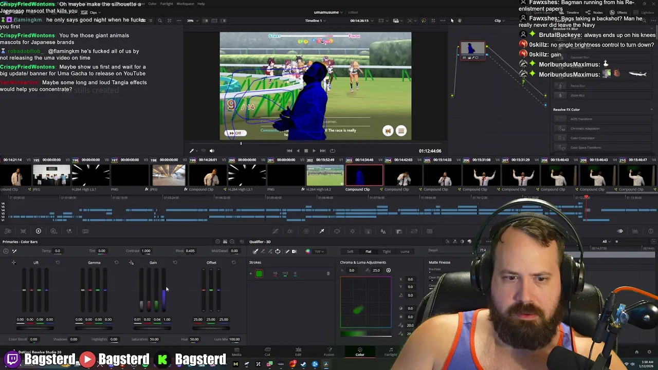The height and width of the screenshot is (370, 658).
Task: Open the Workspace menu
Action: tap(185, 4)
